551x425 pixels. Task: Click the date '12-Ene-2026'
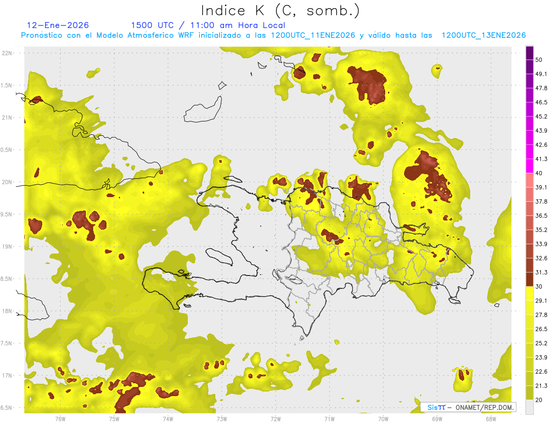click(x=58, y=26)
